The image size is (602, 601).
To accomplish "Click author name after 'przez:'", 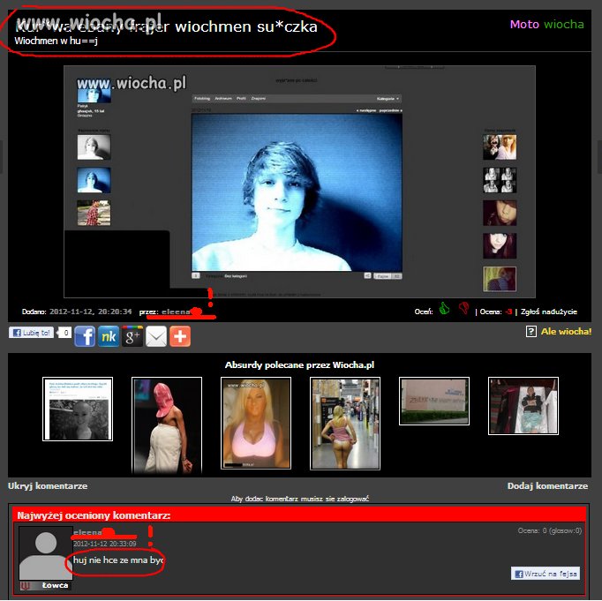I will point(176,312).
